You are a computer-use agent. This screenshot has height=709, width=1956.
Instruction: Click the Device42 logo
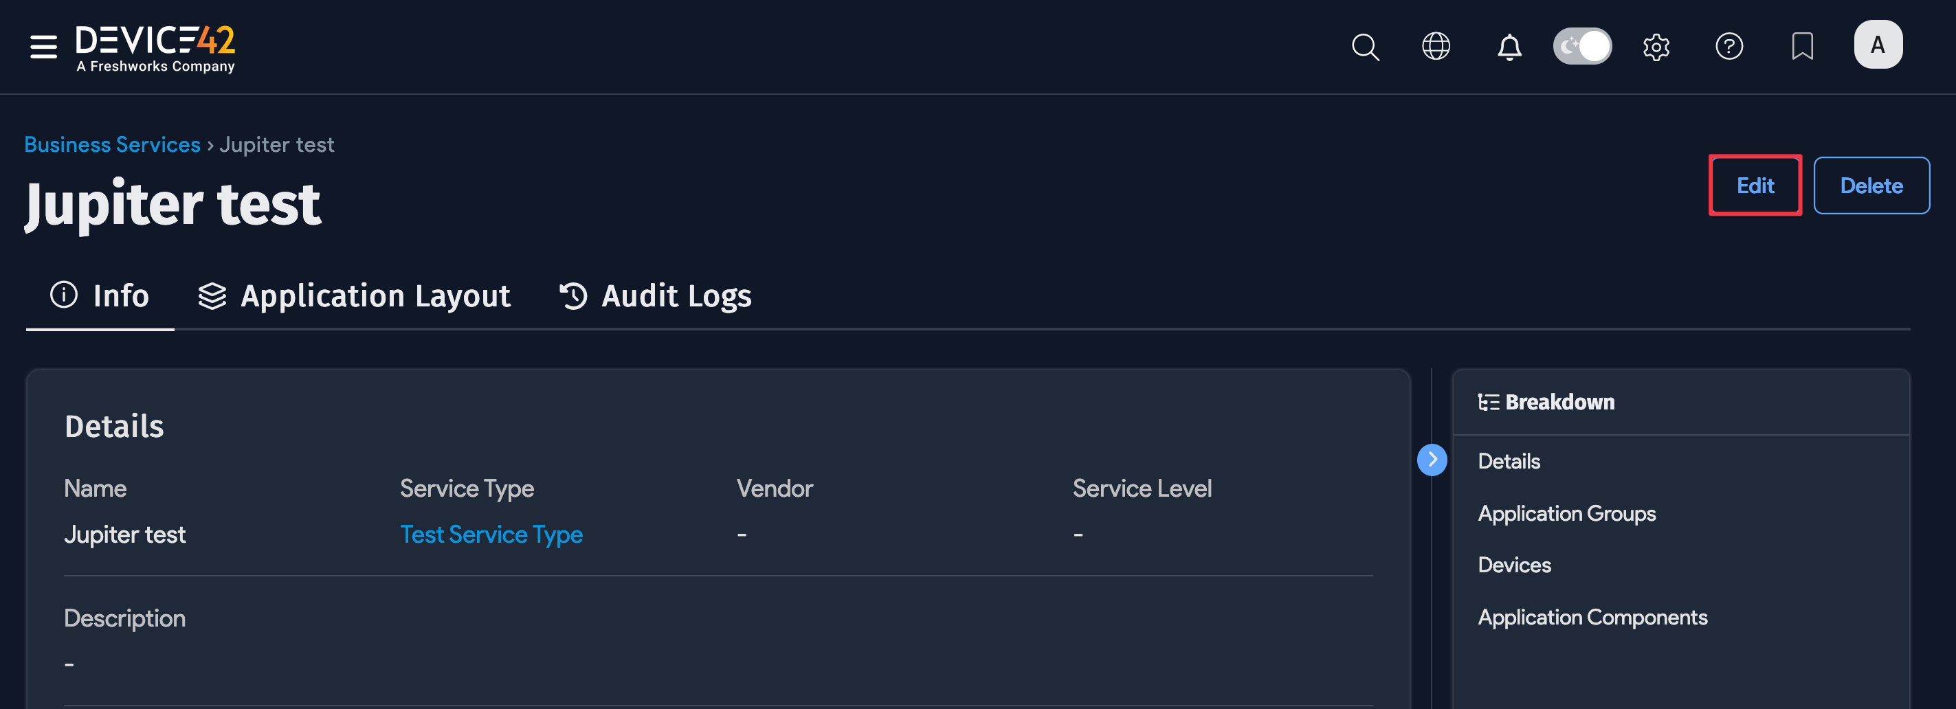coord(154,45)
